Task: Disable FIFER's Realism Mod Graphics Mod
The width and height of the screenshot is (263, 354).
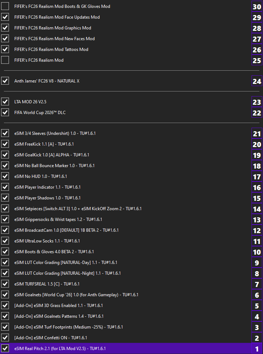Action: click(x=5, y=28)
